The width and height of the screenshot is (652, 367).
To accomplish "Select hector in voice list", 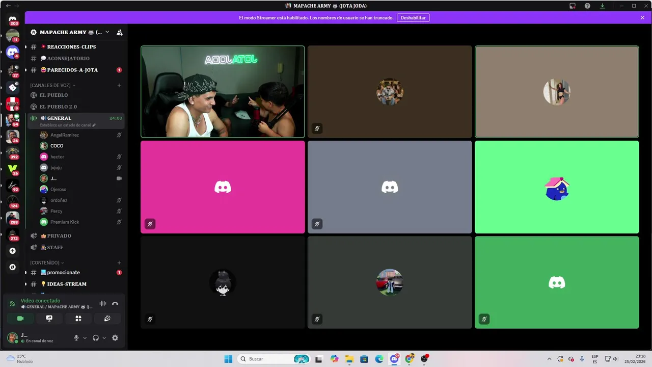I will coord(80,156).
